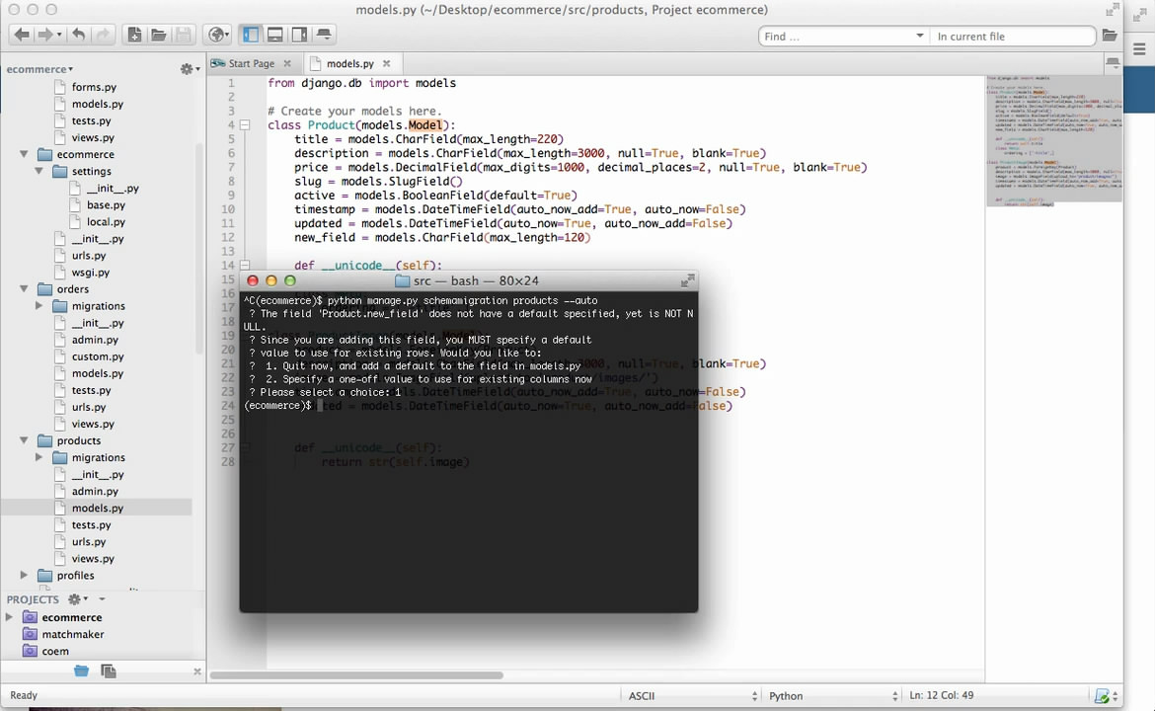Close the models.py tab
The image size is (1155, 711).
tap(386, 63)
